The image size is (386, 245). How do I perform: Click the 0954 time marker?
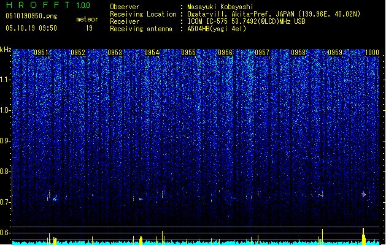tap(152, 53)
